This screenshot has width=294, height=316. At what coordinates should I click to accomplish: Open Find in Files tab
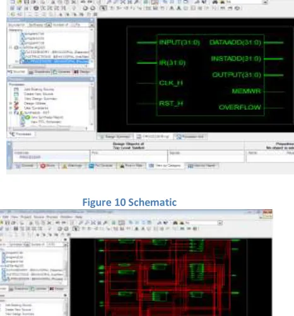[x=131, y=166]
